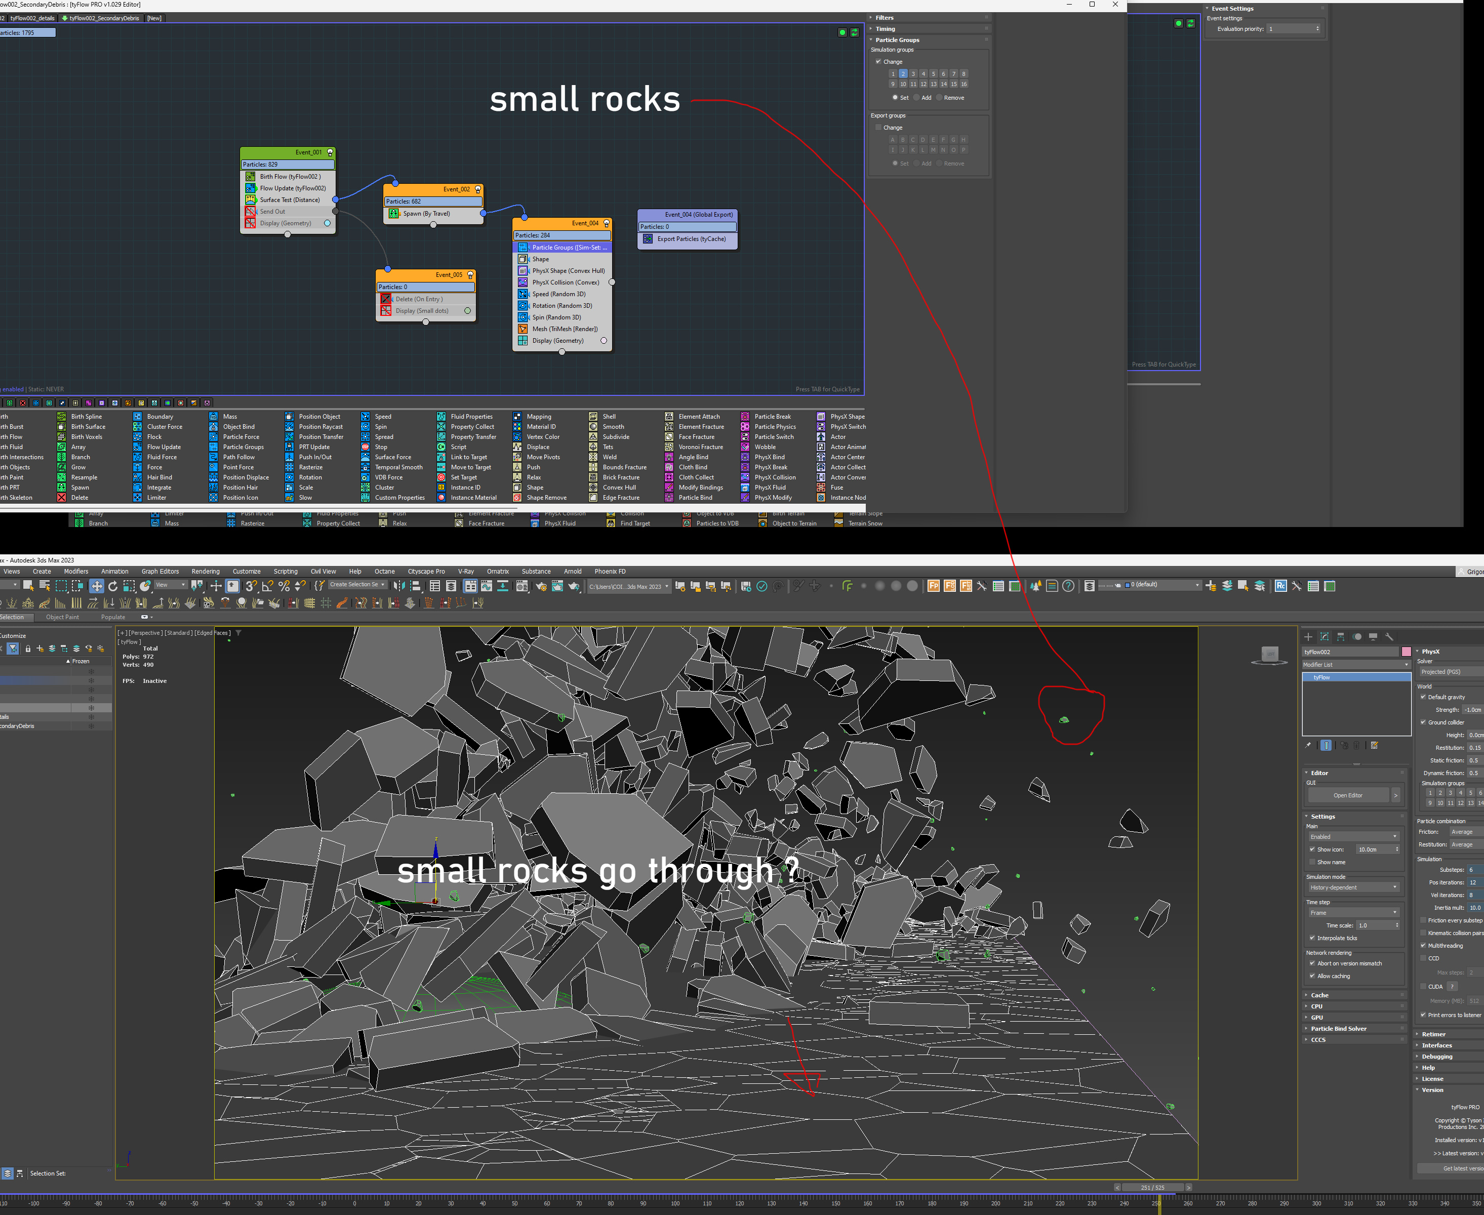Open the Display command panel tab
The width and height of the screenshot is (1484, 1215).
pos(1374,637)
